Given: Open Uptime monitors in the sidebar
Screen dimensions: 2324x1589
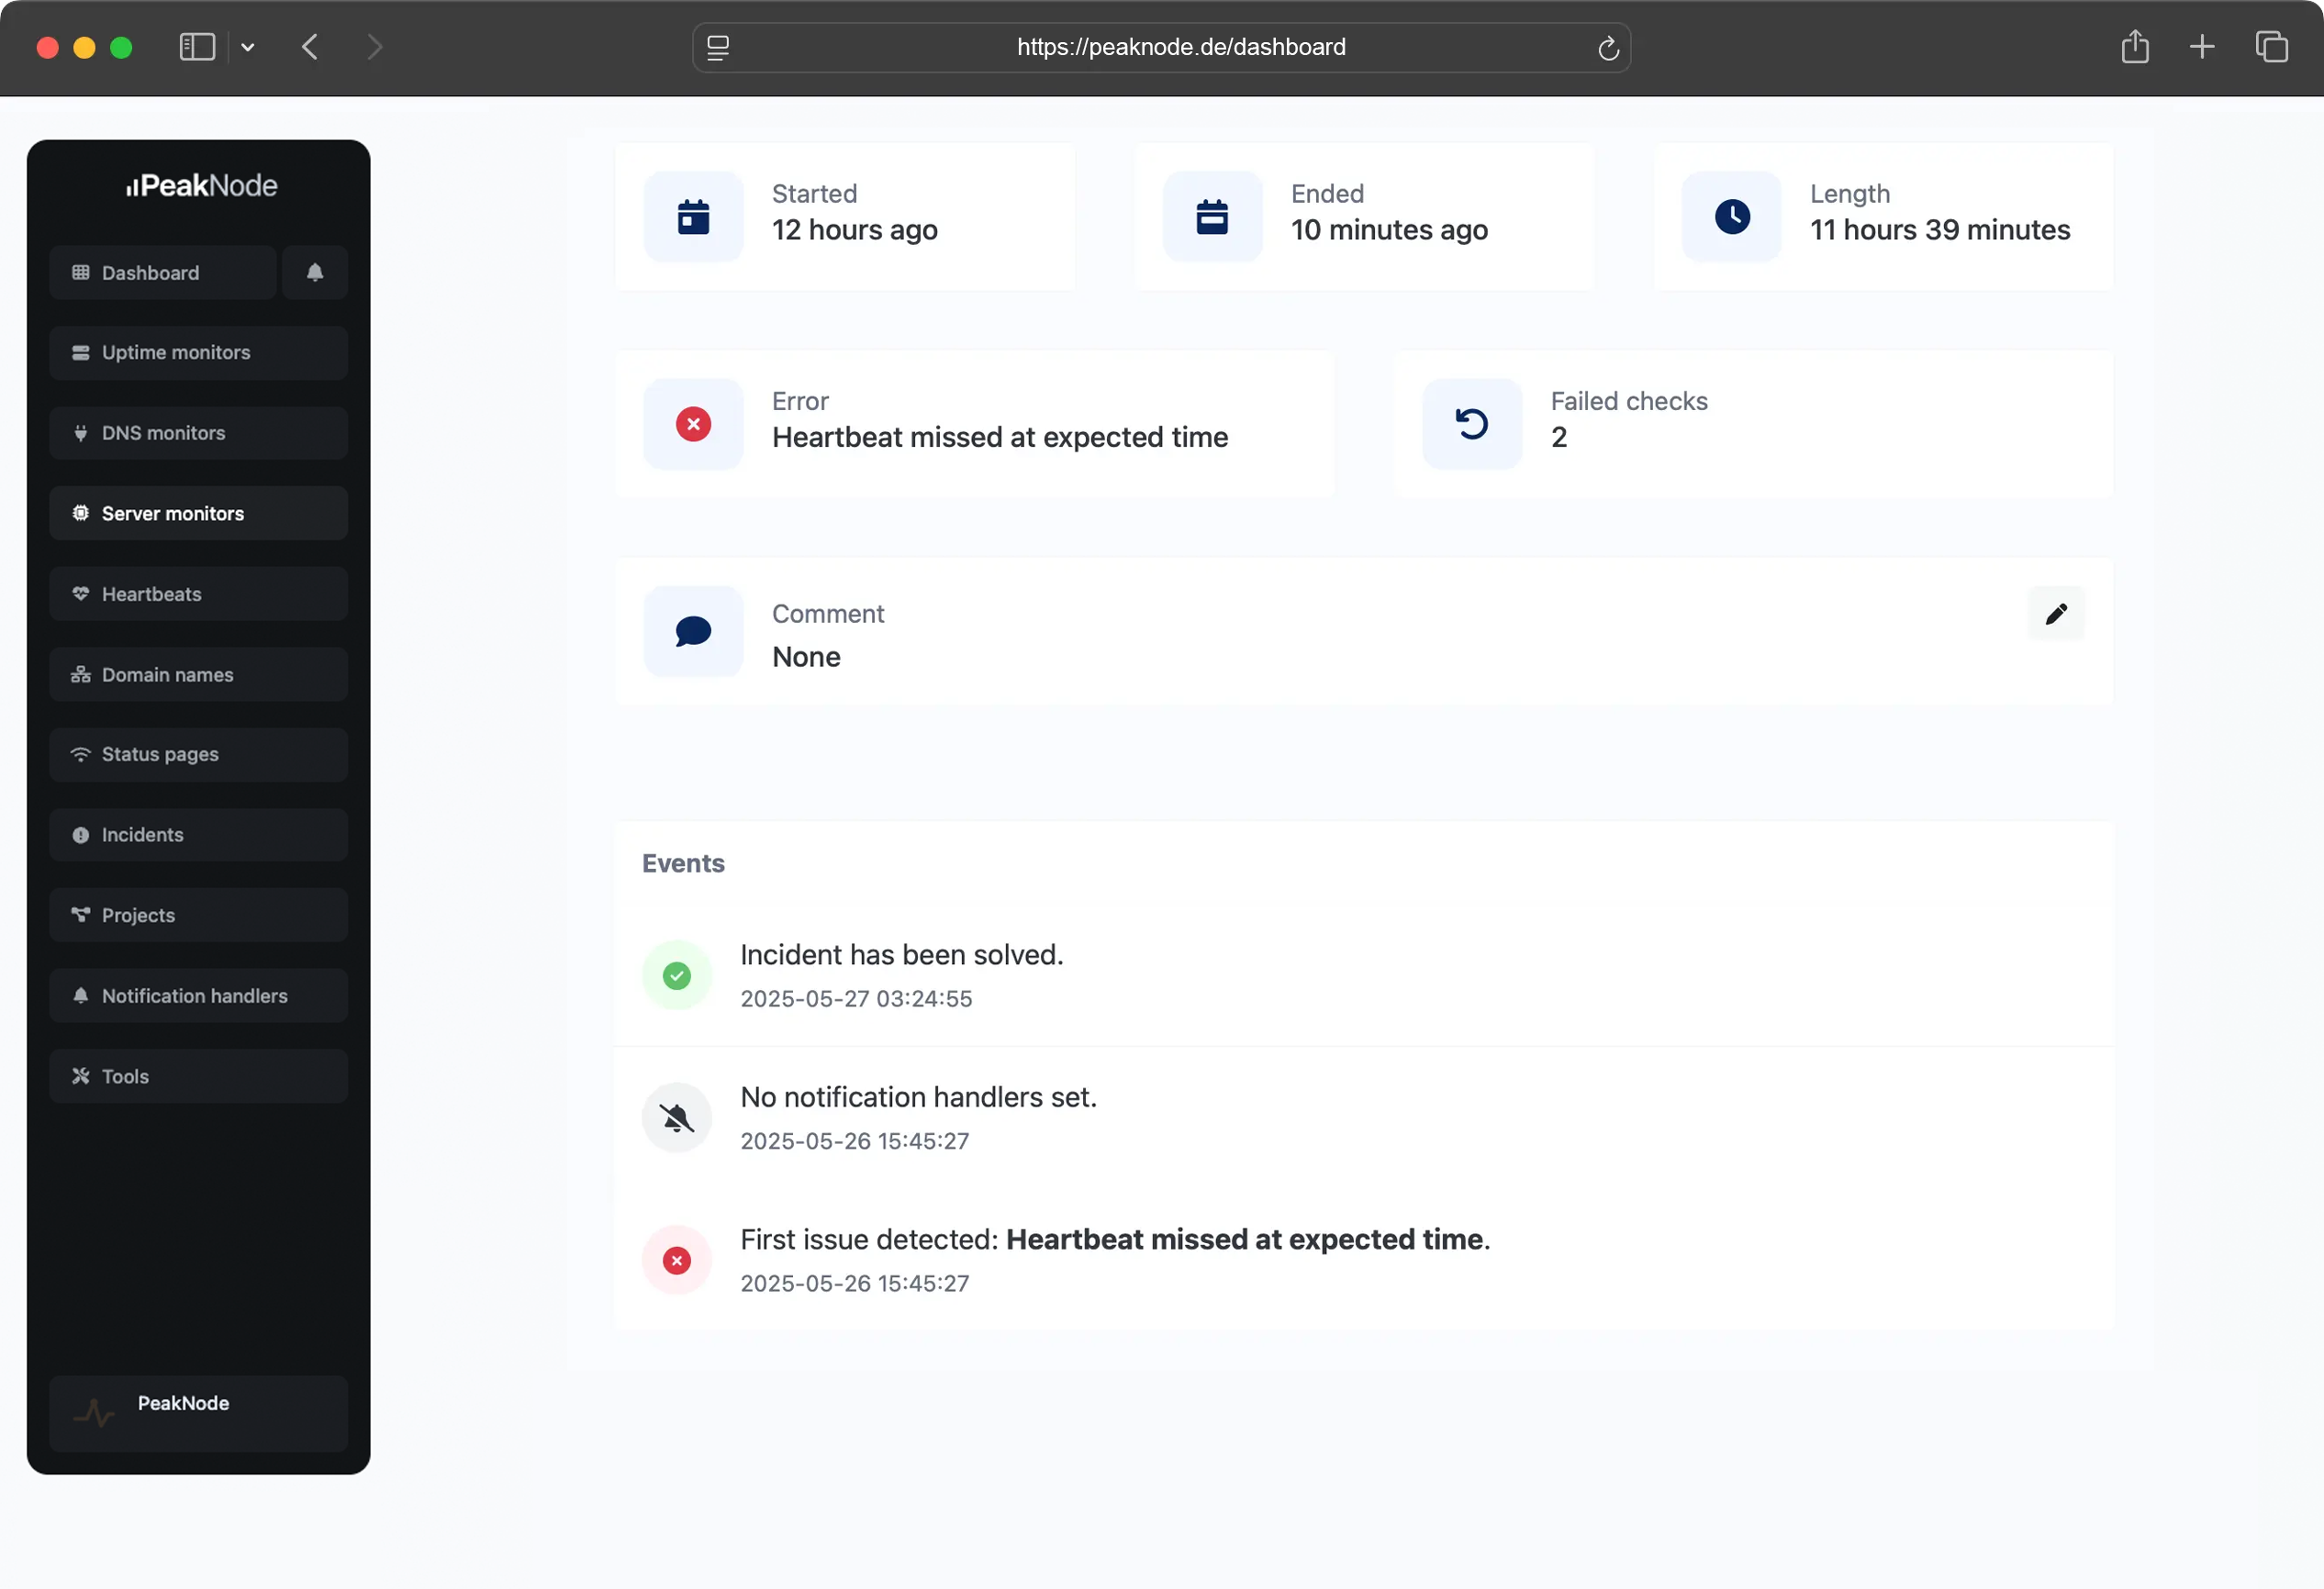Looking at the screenshot, I should pos(198,353).
